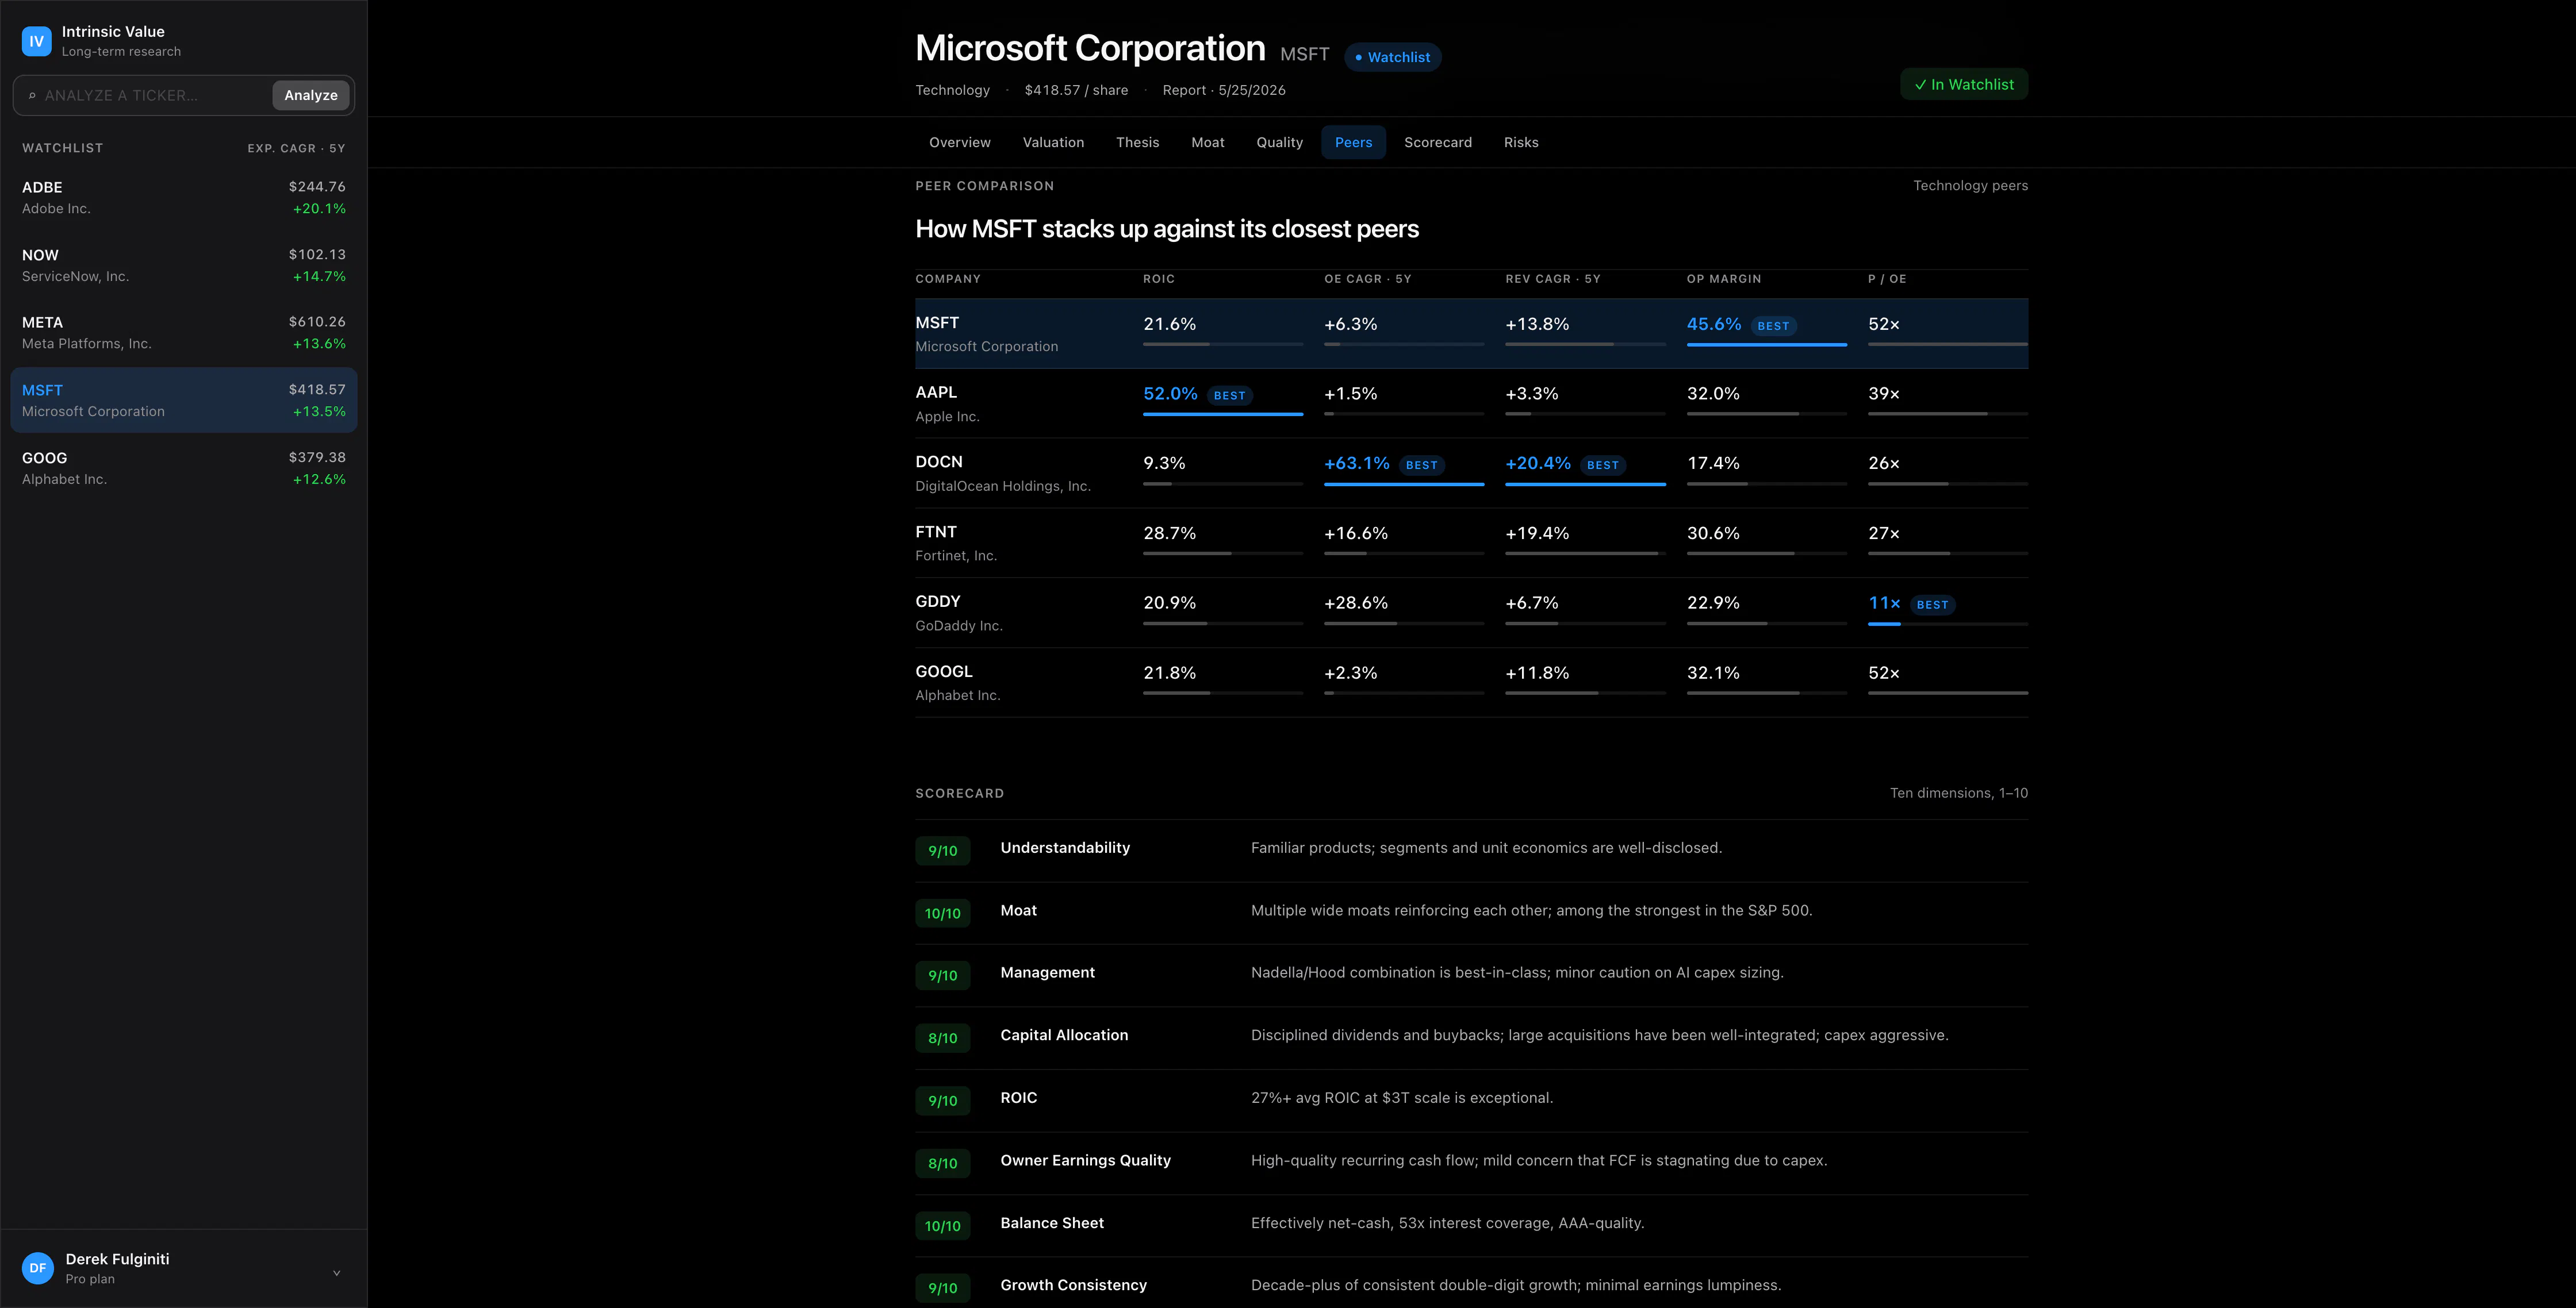
Task: Click the Capital Allocation scorecard label
Action: click(x=1064, y=1035)
